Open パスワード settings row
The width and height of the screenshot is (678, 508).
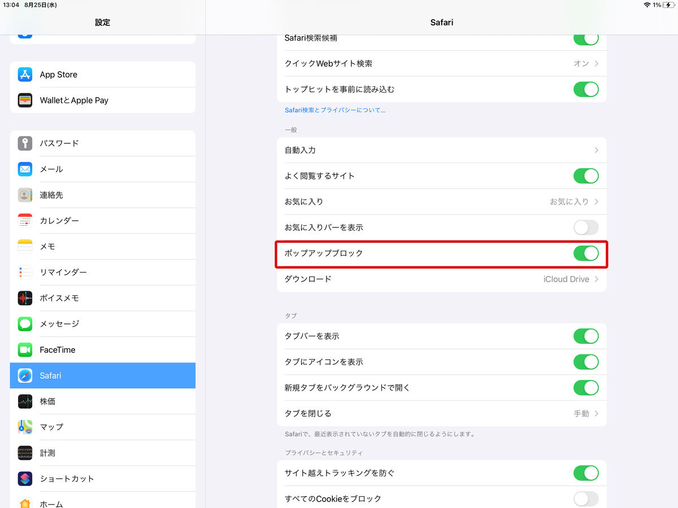coord(103,143)
